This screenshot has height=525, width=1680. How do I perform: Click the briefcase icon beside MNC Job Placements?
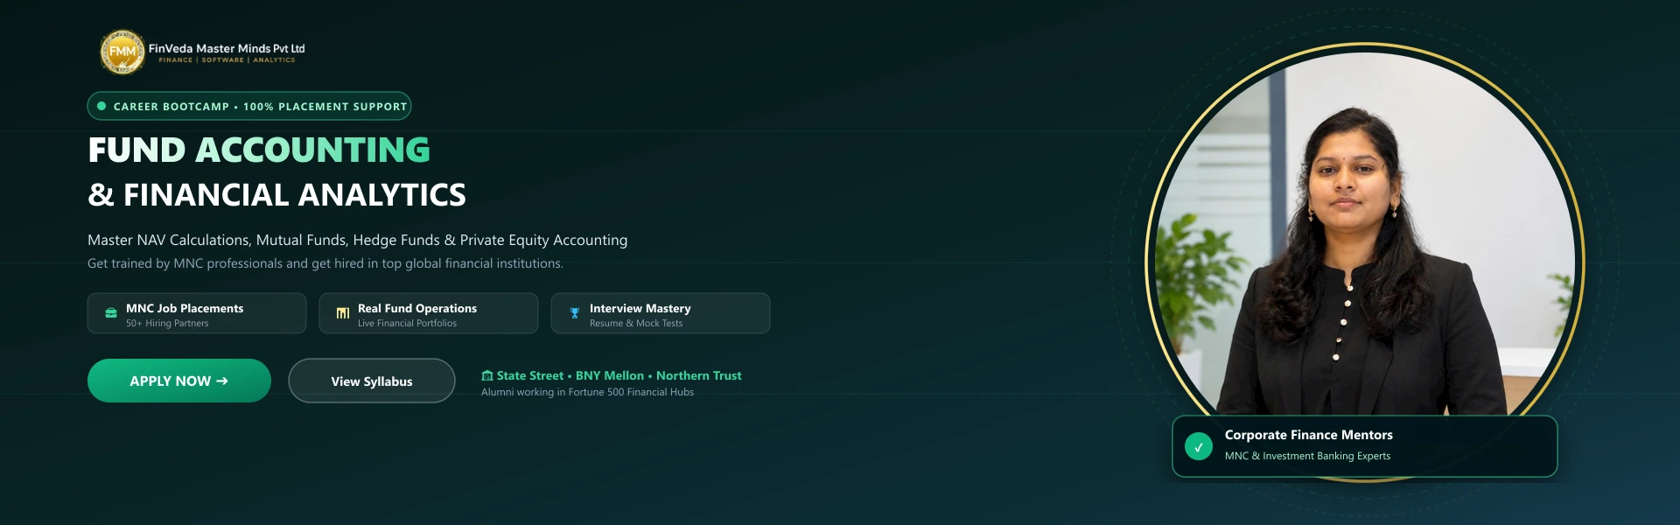tap(111, 313)
